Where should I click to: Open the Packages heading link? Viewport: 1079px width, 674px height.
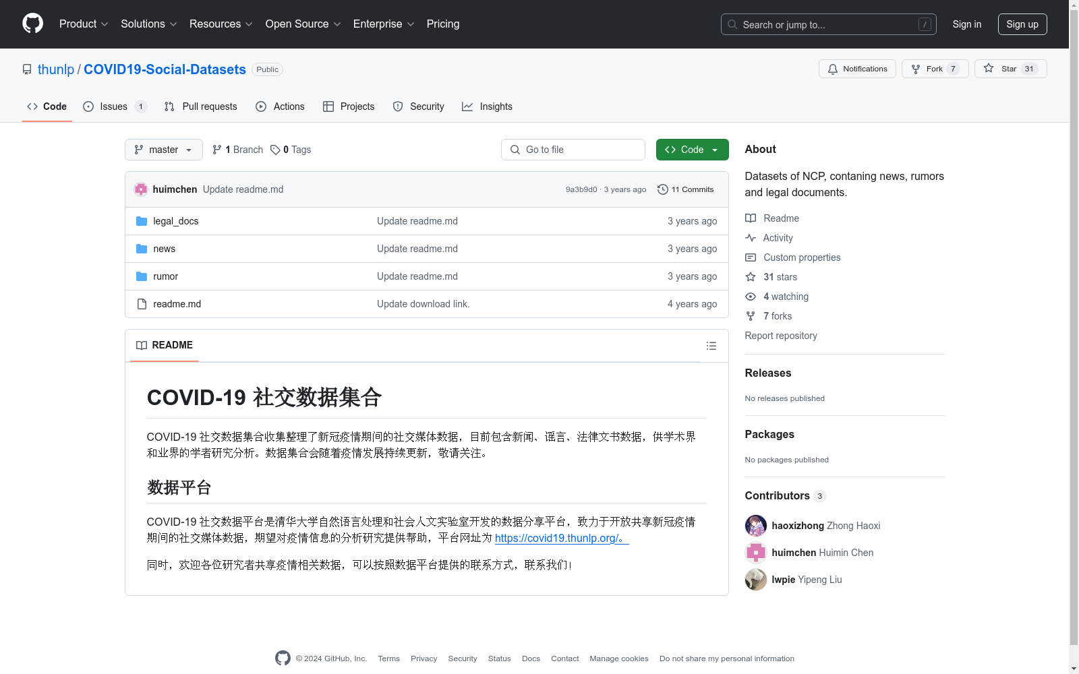click(x=769, y=434)
